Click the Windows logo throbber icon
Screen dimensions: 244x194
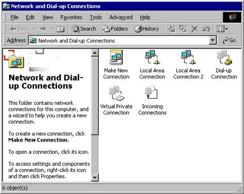[232, 17]
